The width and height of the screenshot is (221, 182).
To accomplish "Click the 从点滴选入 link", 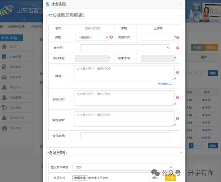I will 164,84.
